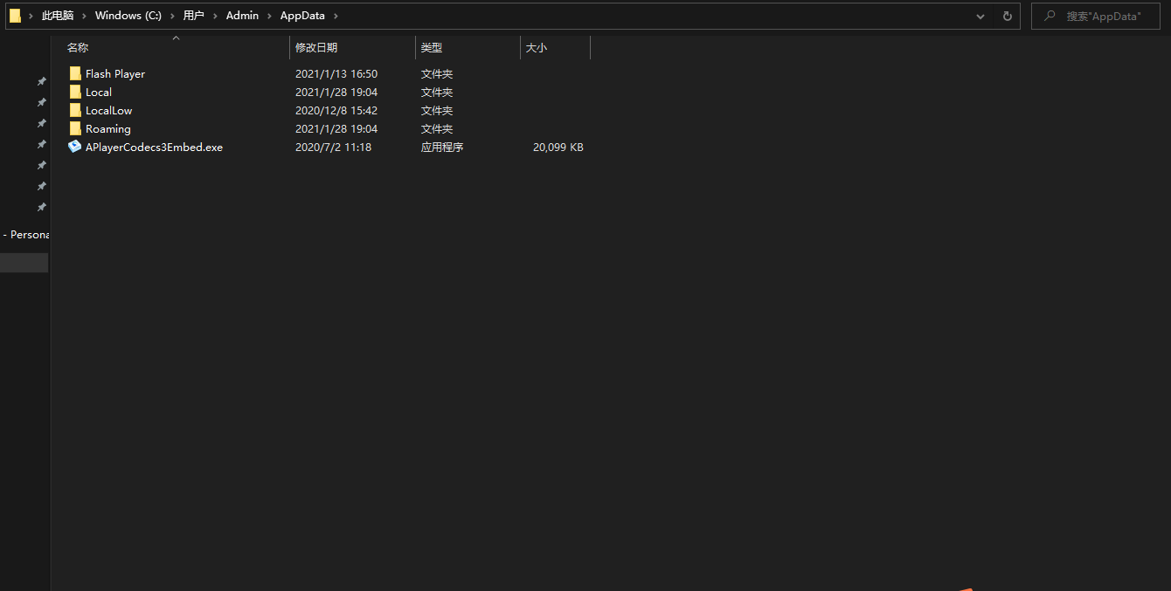This screenshot has height=591, width=1171.
Task: Navigate to 此电脑 via the breadcrumb
Action: pos(58,15)
